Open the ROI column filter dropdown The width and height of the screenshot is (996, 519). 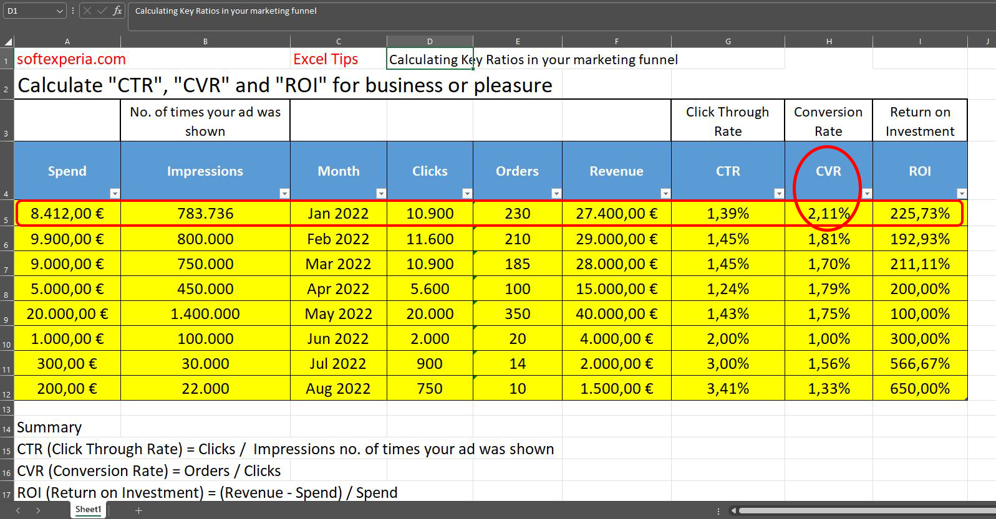962,194
